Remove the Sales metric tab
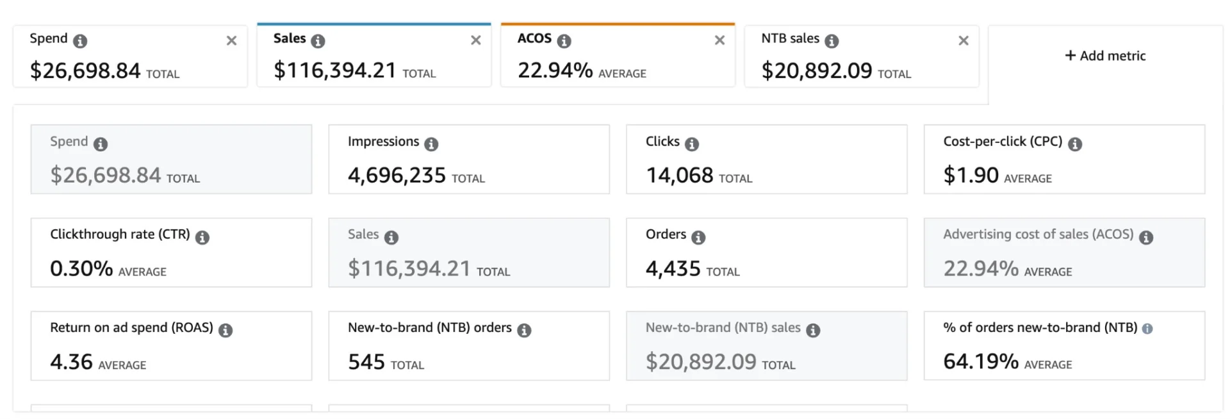The height and width of the screenshot is (419, 1230). tap(475, 40)
